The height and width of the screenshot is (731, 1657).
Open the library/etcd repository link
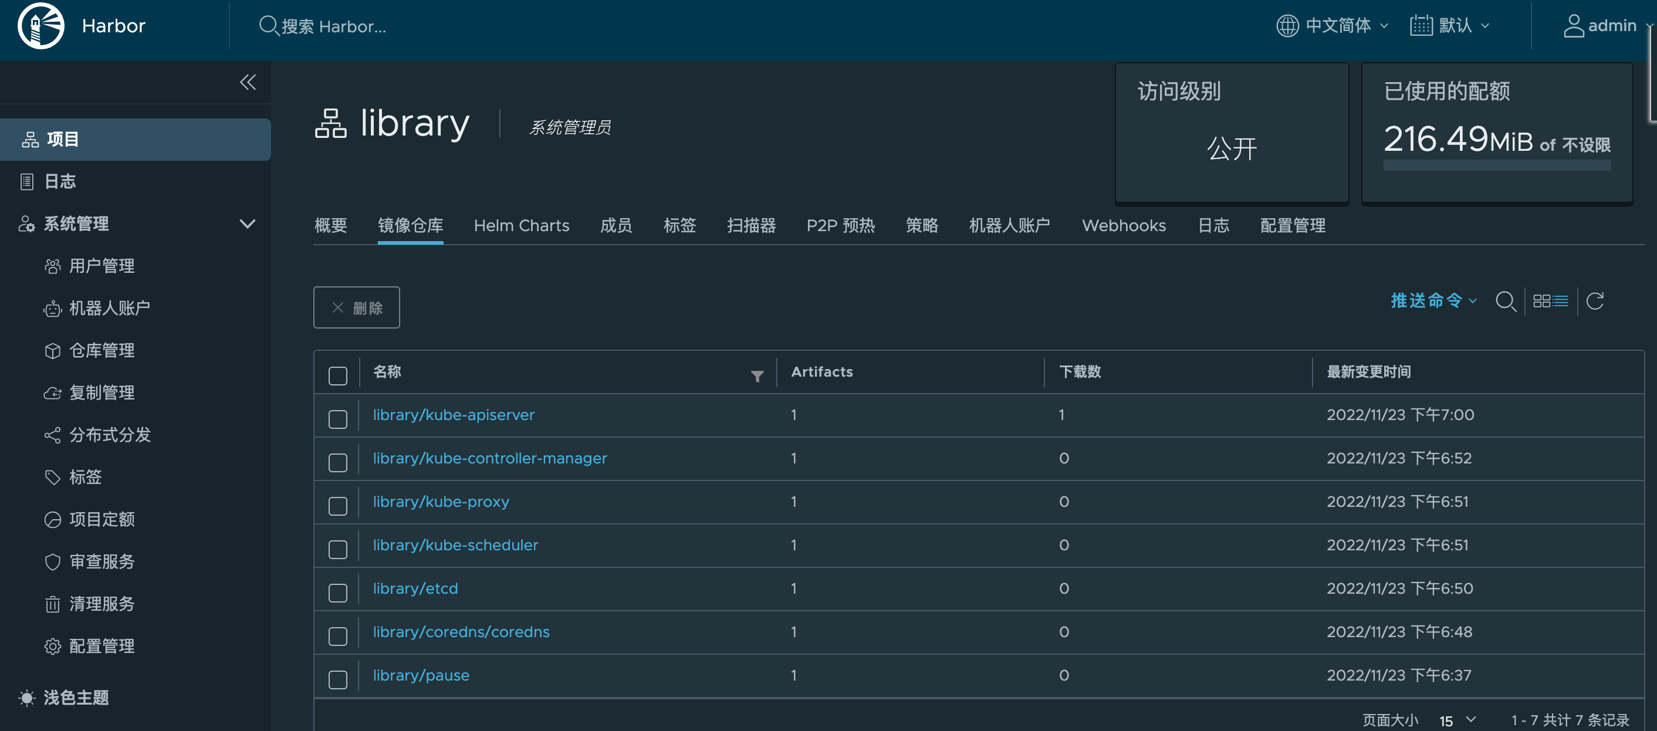point(415,588)
